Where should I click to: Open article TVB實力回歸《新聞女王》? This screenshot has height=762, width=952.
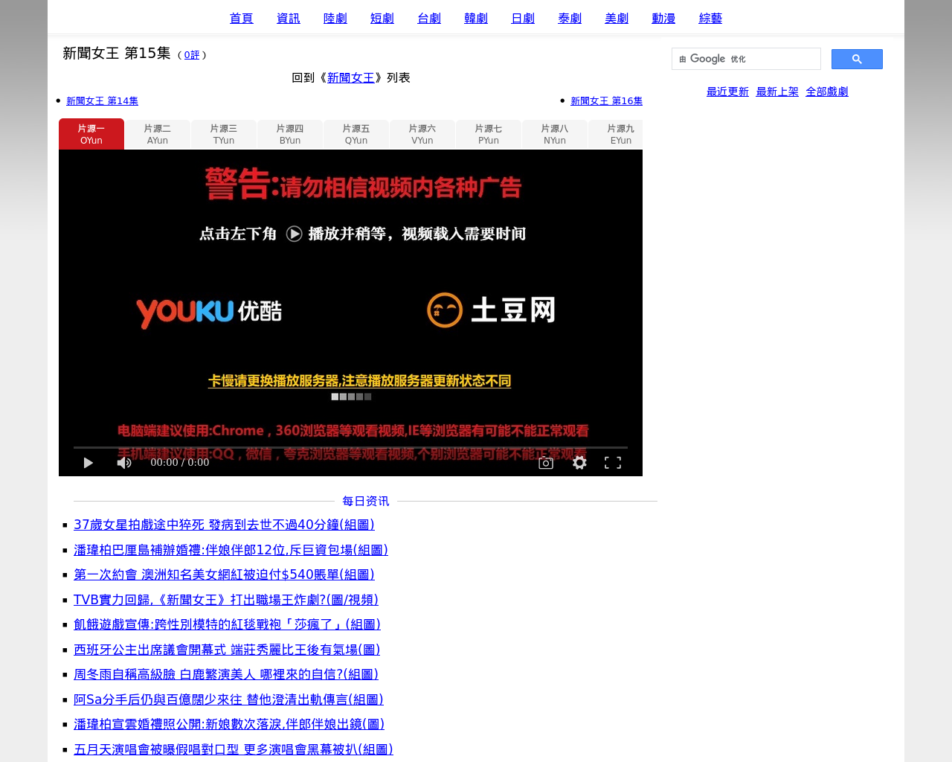[x=226, y=600]
